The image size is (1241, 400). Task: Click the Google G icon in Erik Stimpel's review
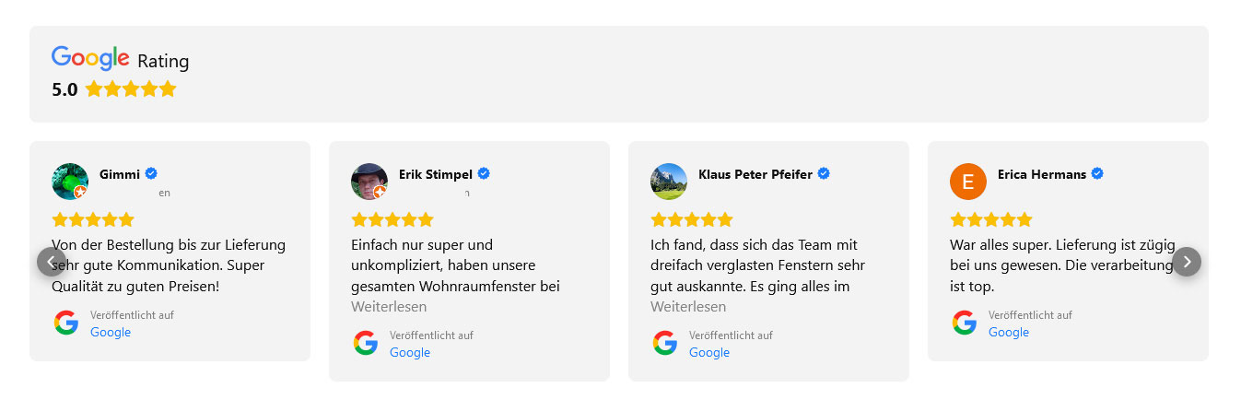click(x=366, y=343)
